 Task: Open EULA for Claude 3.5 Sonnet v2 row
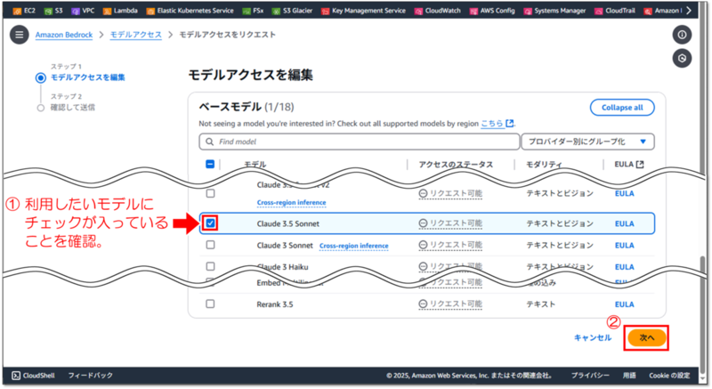click(625, 194)
